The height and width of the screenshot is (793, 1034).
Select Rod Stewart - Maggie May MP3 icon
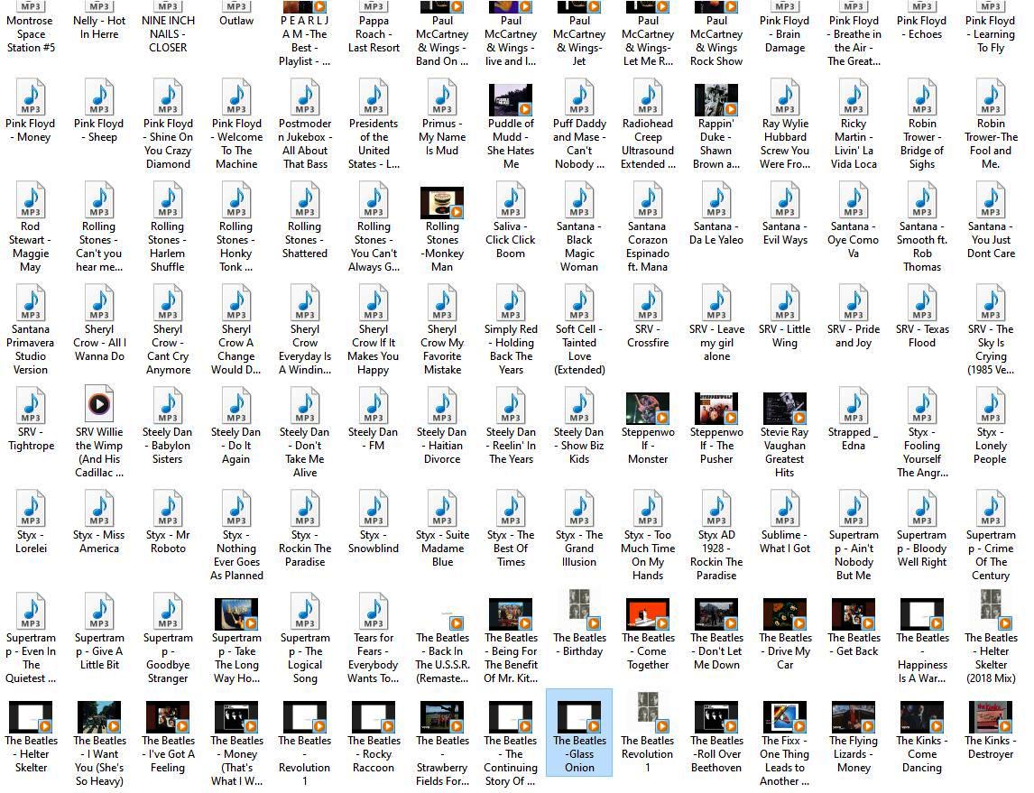coord(31,200)
